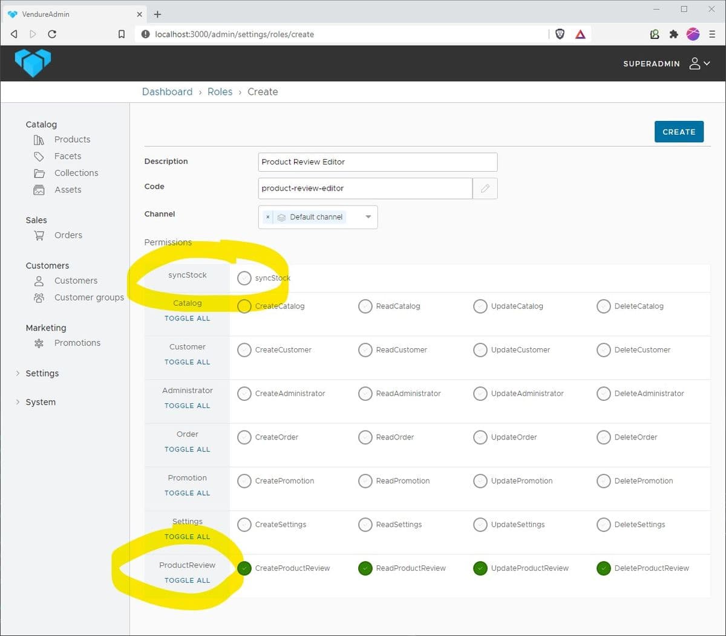Click the Facets tag icon
The height and width of the screenshot is (636, 726).
point(39,157)
